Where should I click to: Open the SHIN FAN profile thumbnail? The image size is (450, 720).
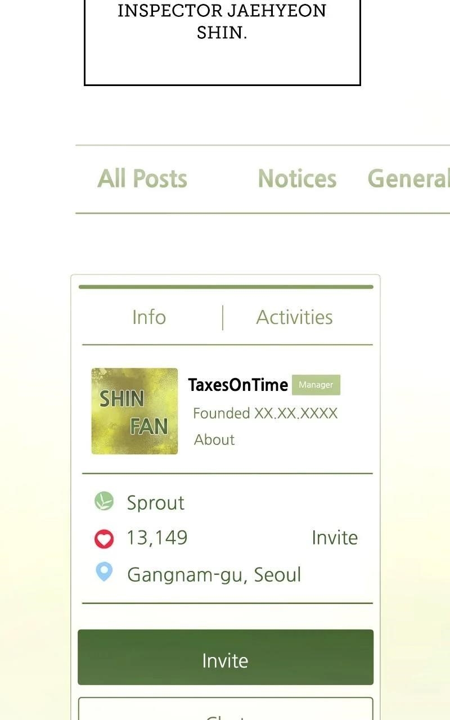pos(134,411)
